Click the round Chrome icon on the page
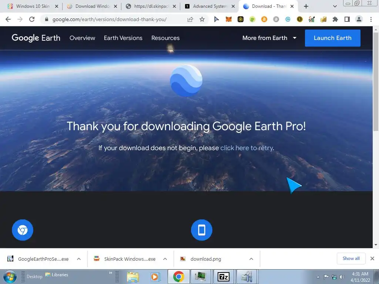Image resolution: width=379 pixels, height=284 pixels. coord(23,230)
